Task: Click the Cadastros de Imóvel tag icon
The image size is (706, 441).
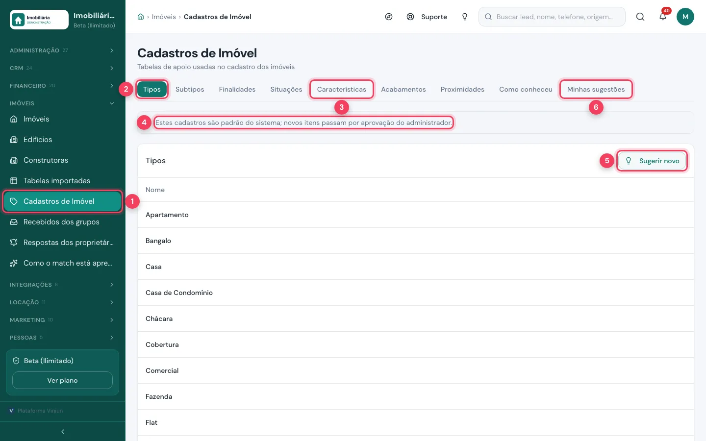Action: (14, 201)
